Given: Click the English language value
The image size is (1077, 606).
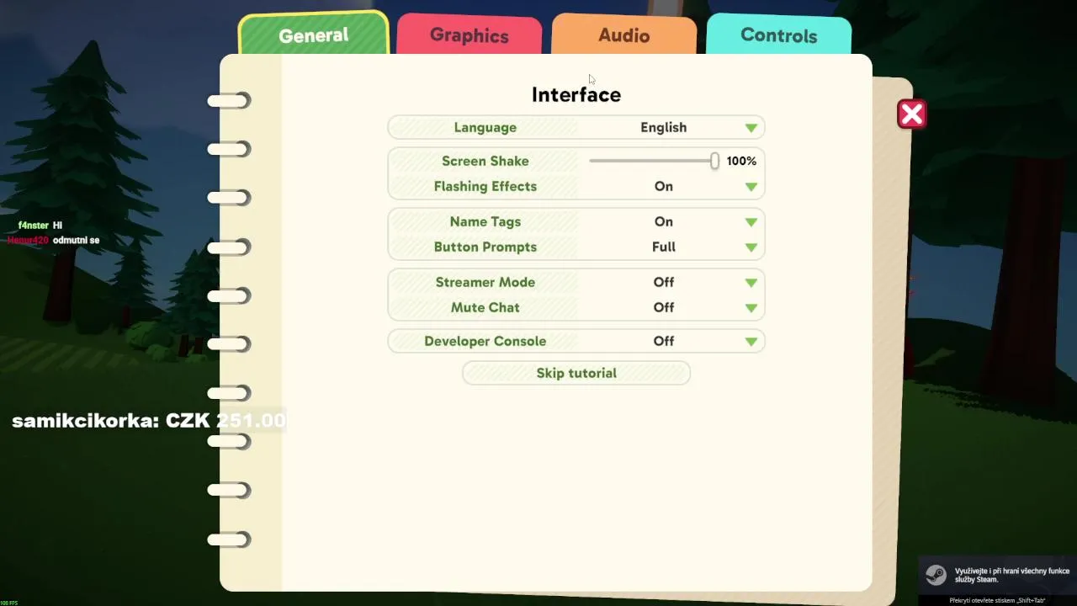Looking at the screenshot, I should [663, 127].
